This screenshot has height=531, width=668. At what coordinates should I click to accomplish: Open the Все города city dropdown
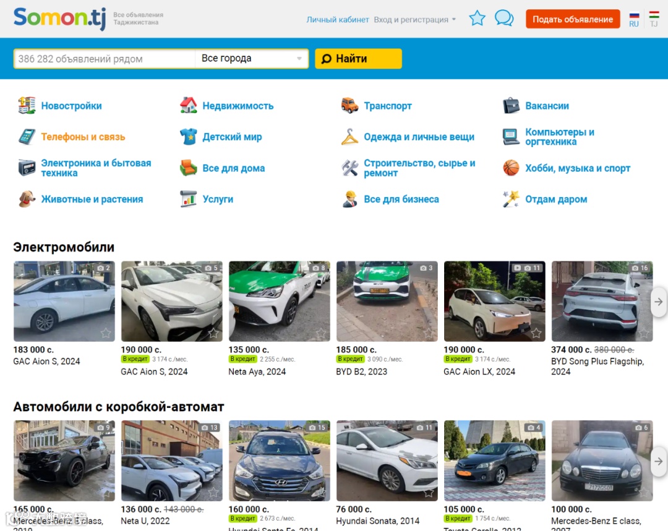[252, 58]
